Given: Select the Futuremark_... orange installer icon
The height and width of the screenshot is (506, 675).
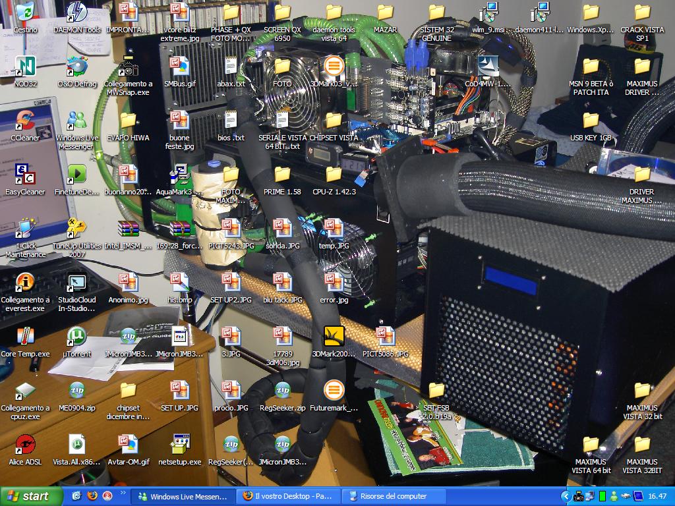Looking at the screenshot, I should click(x=334, y=390).
